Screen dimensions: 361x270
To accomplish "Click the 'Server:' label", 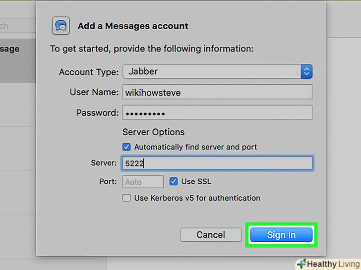I will tap(104, 163).
